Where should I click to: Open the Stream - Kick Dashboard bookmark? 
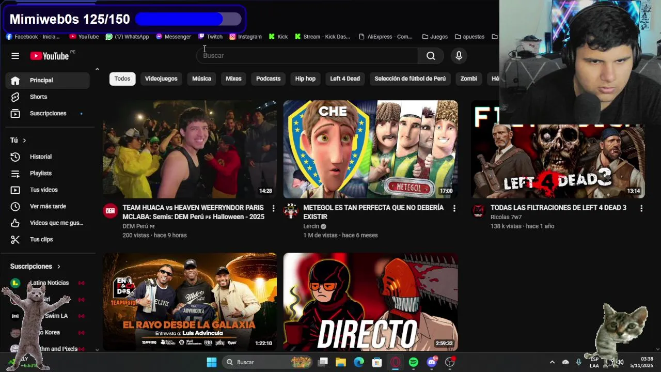[323, 37]
